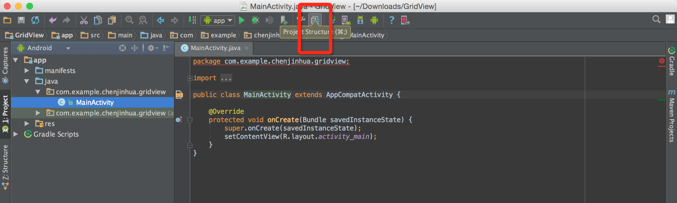Click the @Override annotation in the editor

226,112
